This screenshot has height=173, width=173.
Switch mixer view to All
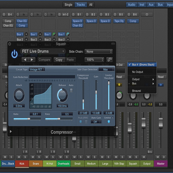click(91, 5)
